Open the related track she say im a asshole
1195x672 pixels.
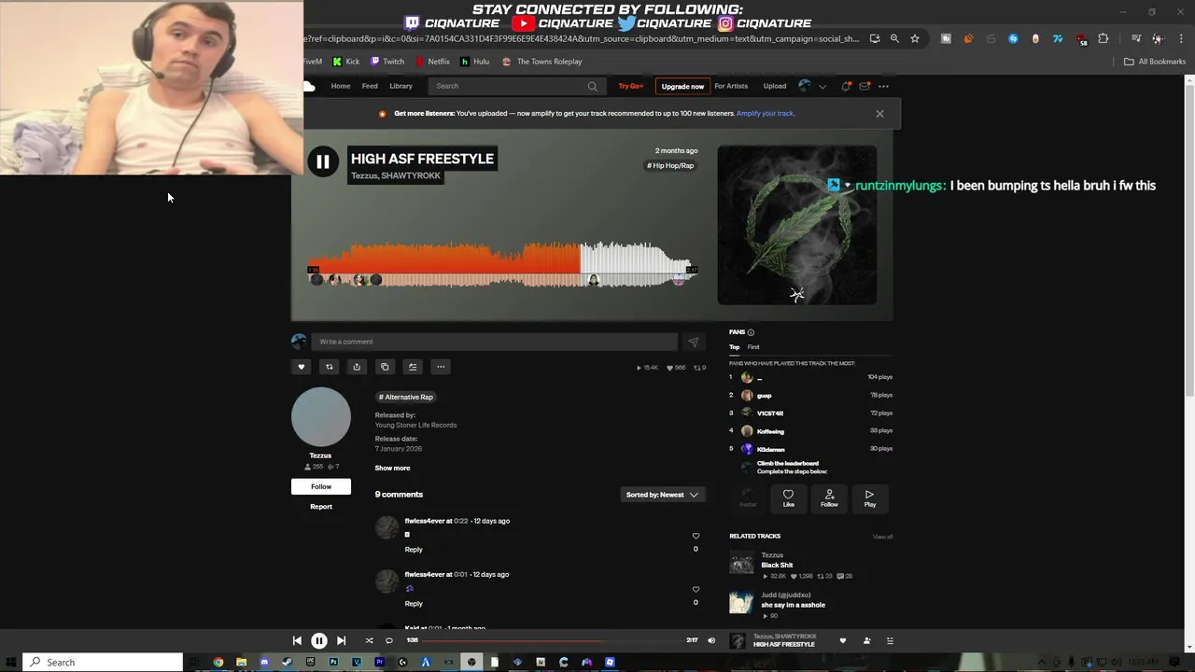793,605
